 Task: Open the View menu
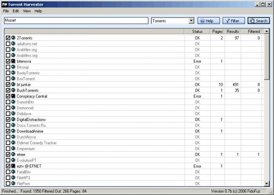(x=27, y=11)
